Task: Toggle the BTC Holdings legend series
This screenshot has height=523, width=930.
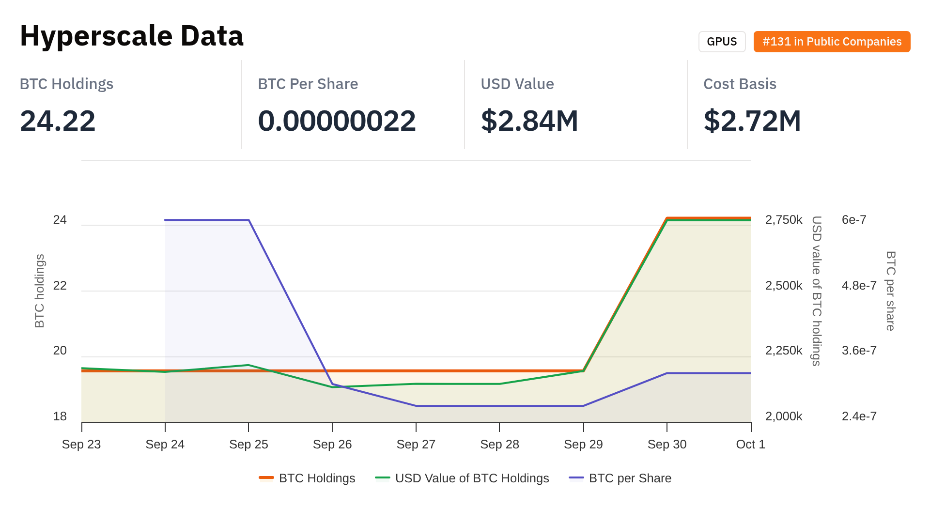Action: pyautogui.click(x=317, y=478)
